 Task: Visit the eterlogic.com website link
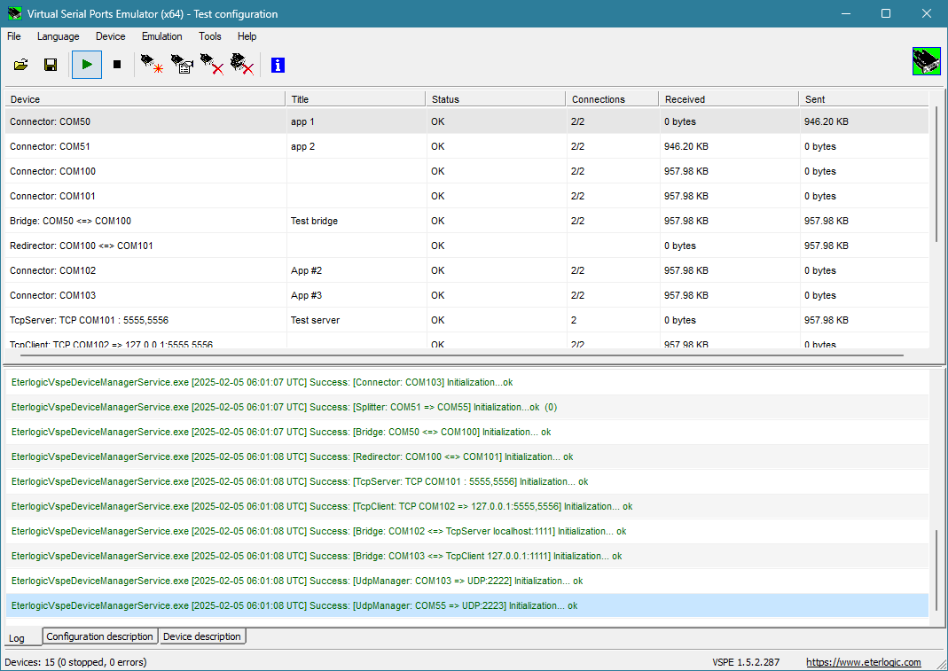[864, 662]
